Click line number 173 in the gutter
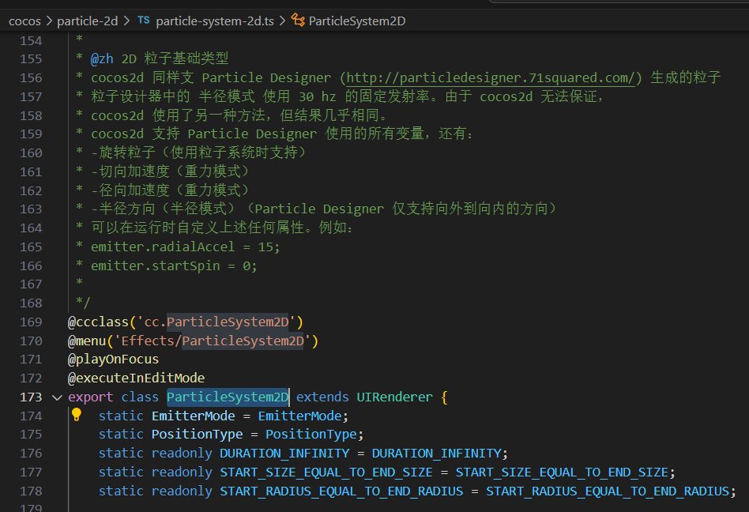Viewport: 749px width, 512px height. tap(31, 397)
